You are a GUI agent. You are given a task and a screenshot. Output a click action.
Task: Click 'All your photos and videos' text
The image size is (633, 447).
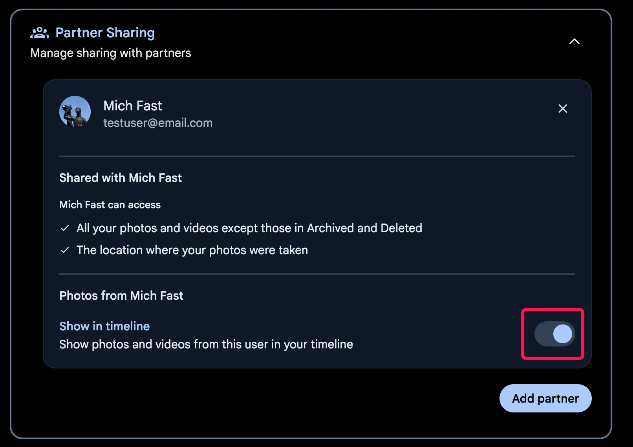(x=249, y=228)
